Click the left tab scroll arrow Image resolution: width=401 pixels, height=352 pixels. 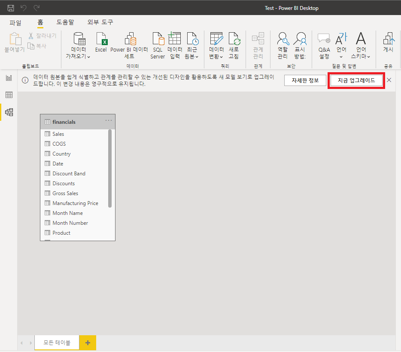tap(22, 343)
